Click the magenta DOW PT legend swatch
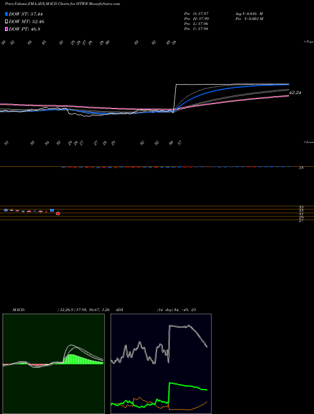Viewport: 314px width, 414px height. 6,29
